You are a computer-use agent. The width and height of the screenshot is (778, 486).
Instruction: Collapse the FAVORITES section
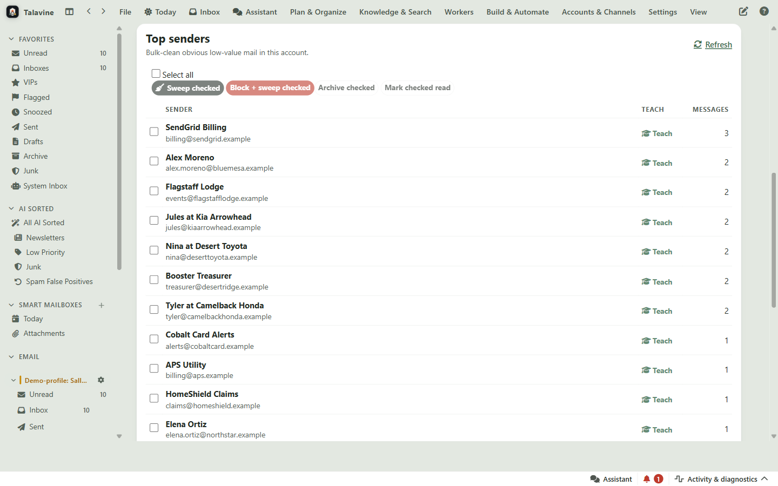click(x=11, y=39)
